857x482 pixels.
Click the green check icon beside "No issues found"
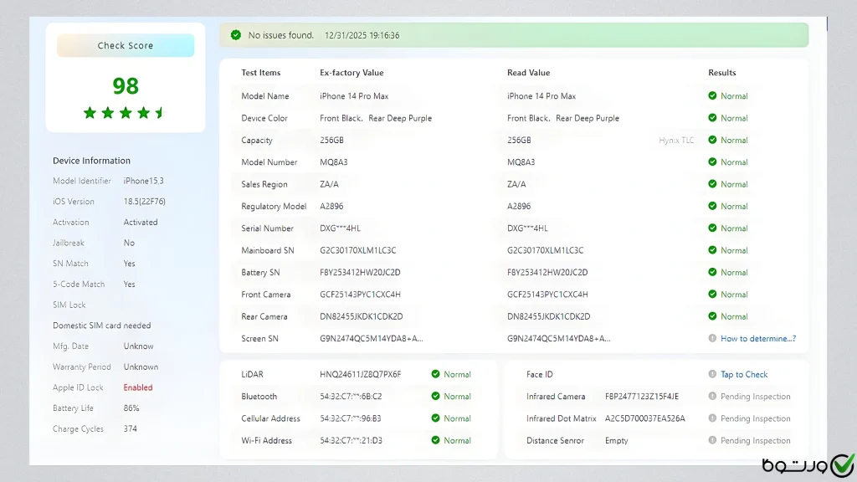(234, 35)
